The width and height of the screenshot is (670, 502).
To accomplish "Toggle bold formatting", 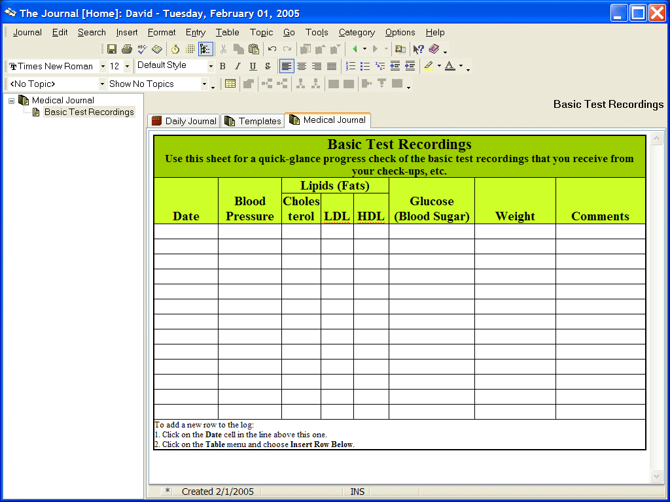I will (x=222, y=66).
